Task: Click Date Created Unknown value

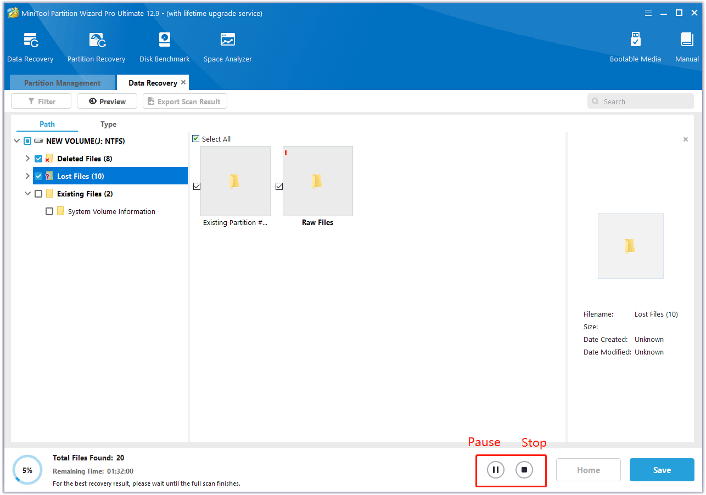Action: [649, 339]
